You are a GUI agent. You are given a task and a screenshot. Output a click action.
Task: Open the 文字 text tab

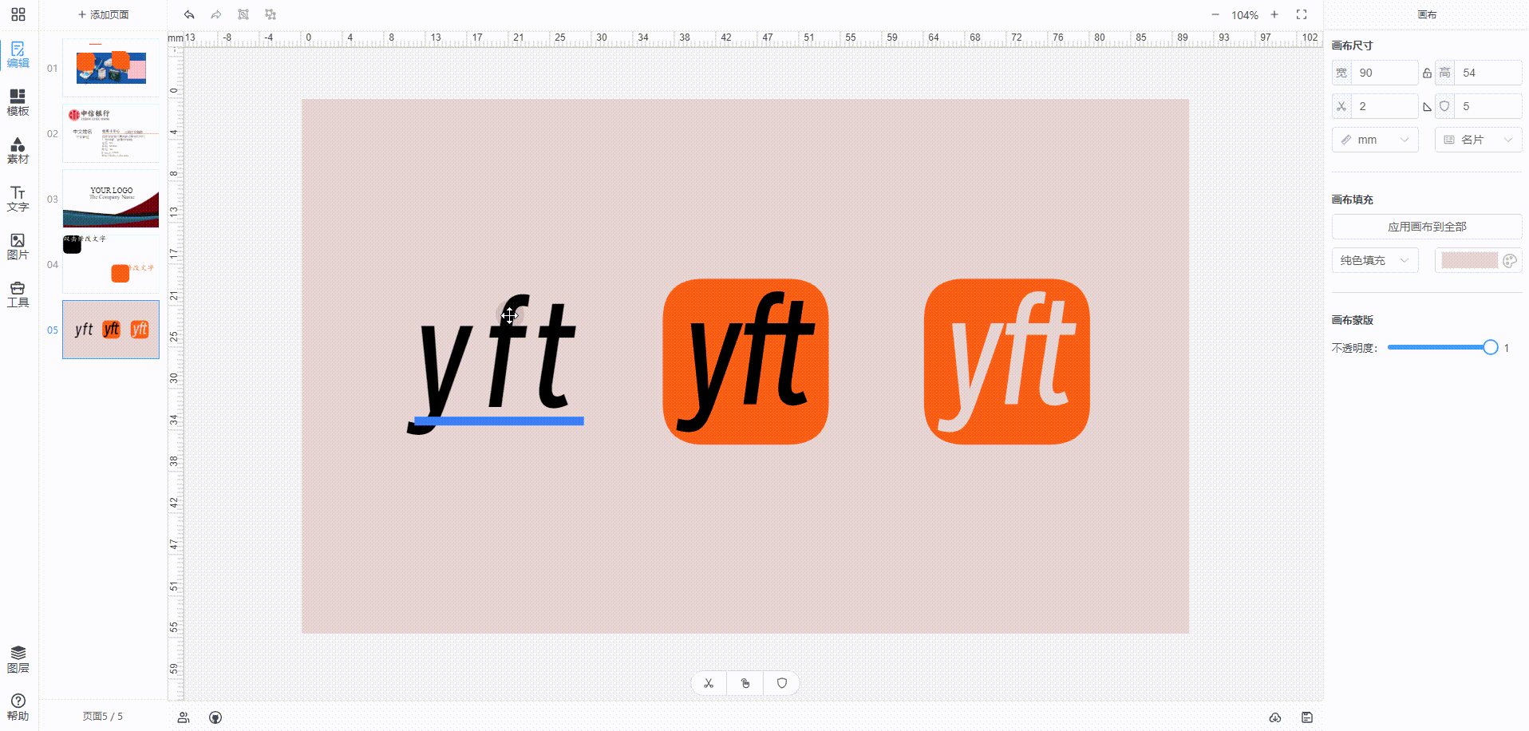pyautogui.click(x=18, y=199)
